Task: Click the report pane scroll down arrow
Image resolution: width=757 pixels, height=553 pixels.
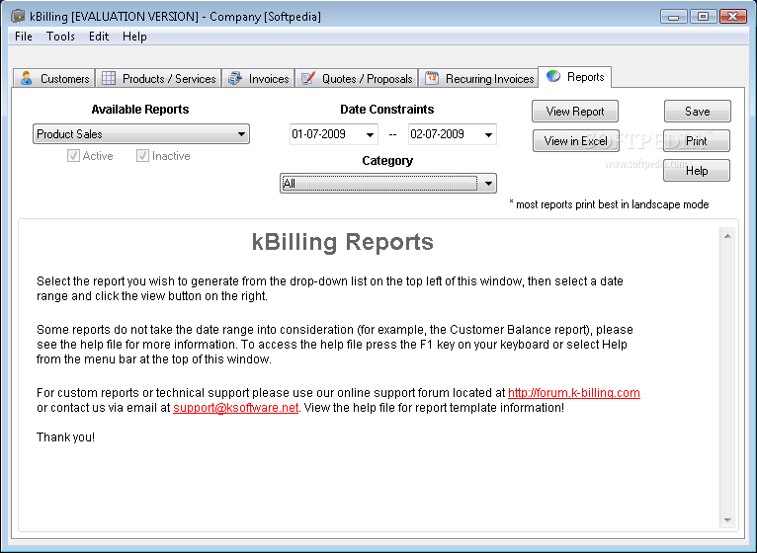Action: 727,520
